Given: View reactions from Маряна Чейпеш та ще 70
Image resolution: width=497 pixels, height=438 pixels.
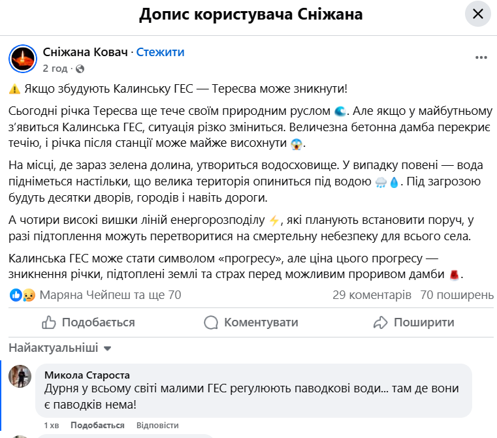Looking at the screenshot, I should [x=110, y=295].
